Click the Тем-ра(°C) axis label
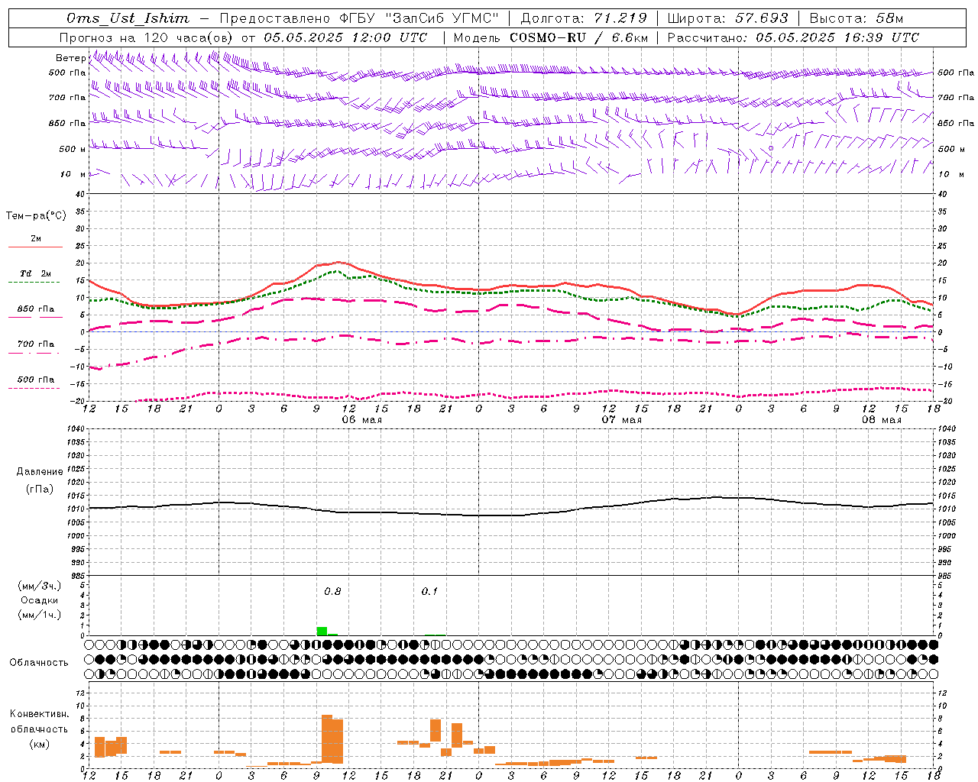 pyautogui.click(x=36, y=216)
